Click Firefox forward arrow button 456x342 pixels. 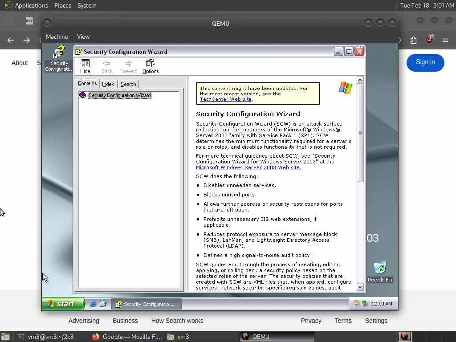click(x=27, y=40)
